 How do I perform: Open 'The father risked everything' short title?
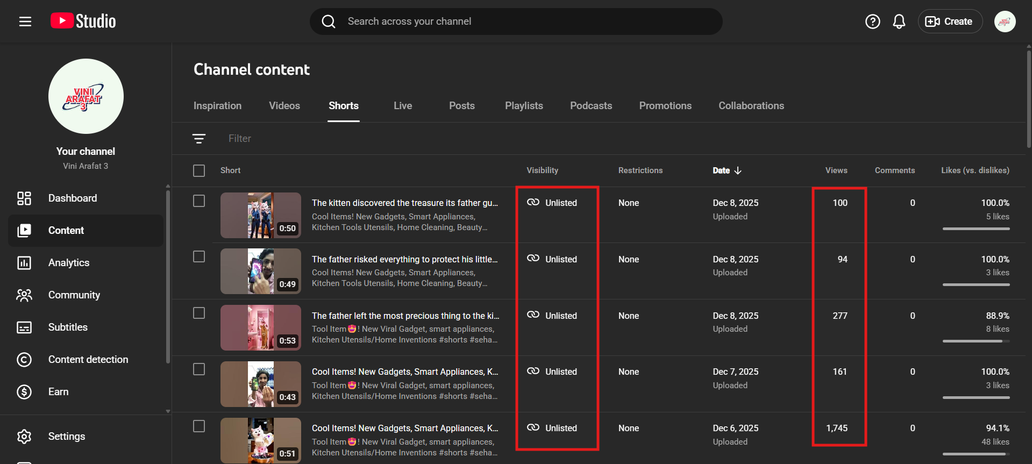(404, 259)
